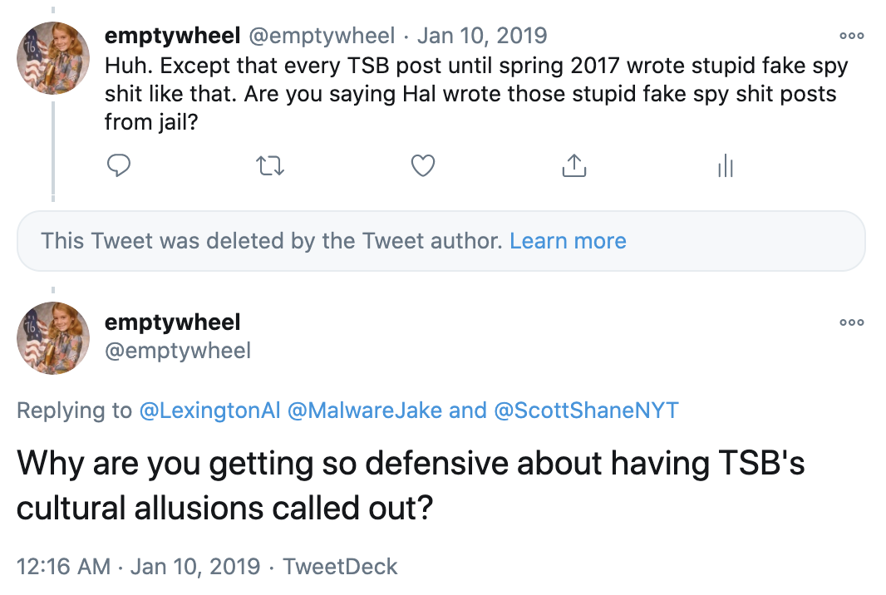Click the reply speech bubble icon
This screenshot has height=595, width=886.
(x=120, y=166)
